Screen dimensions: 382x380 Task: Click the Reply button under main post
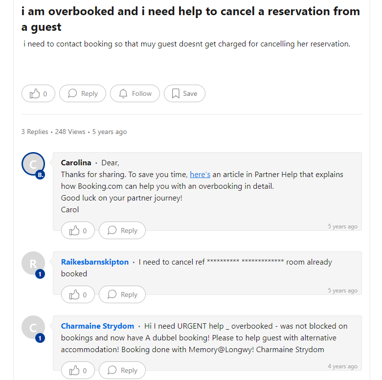[x=83, y=93]
